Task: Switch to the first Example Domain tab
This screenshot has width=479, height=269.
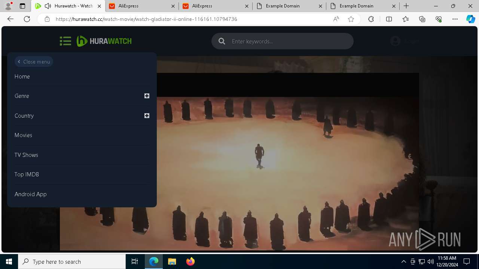Action: coord(289,6)
